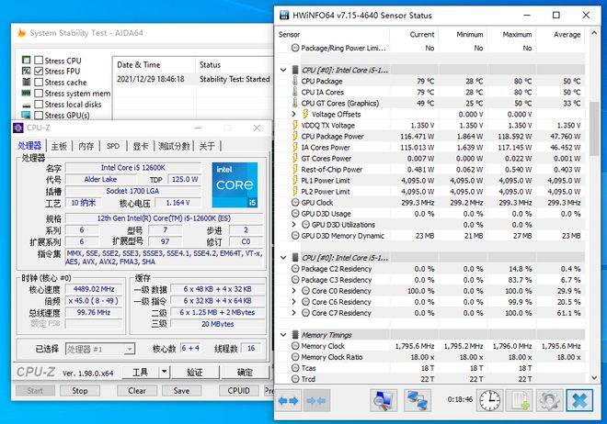Image resolution: width=607 pixels, height=424 pixels.
Task: Enable the Stress cache checkbox
Action: tap(39, 83)
